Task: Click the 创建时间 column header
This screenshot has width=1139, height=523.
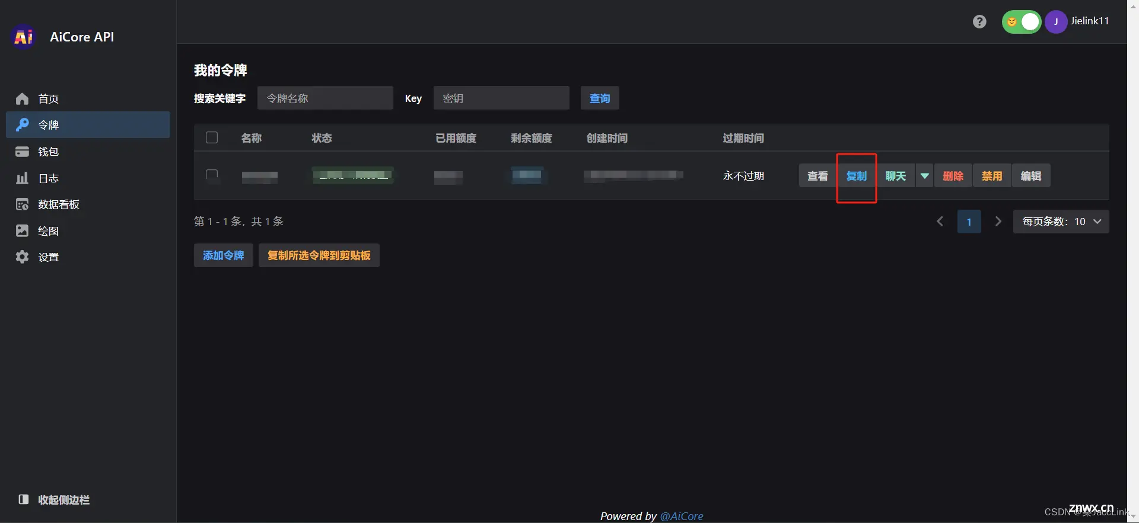Action: click(607, 138)
